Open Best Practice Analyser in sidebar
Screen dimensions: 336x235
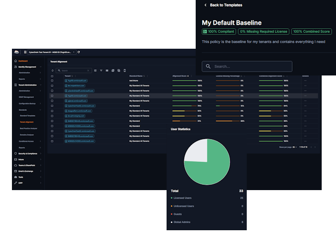tap(28, 128)
